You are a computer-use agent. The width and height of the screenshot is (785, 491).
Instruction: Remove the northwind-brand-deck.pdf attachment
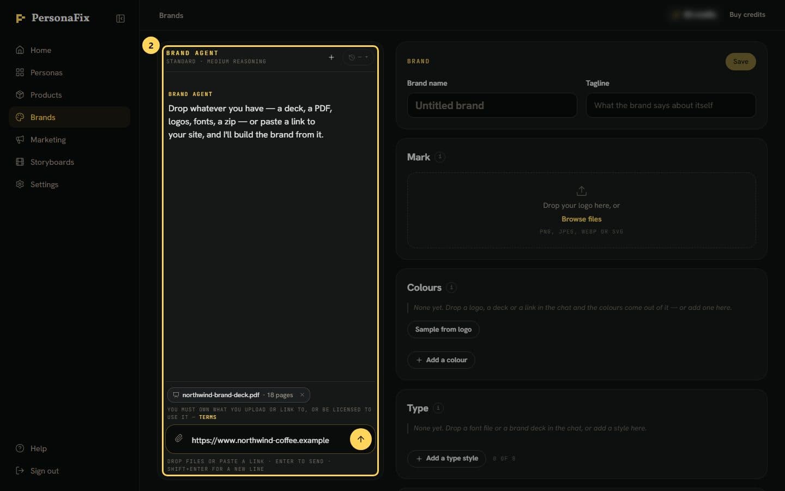(302, 395)
